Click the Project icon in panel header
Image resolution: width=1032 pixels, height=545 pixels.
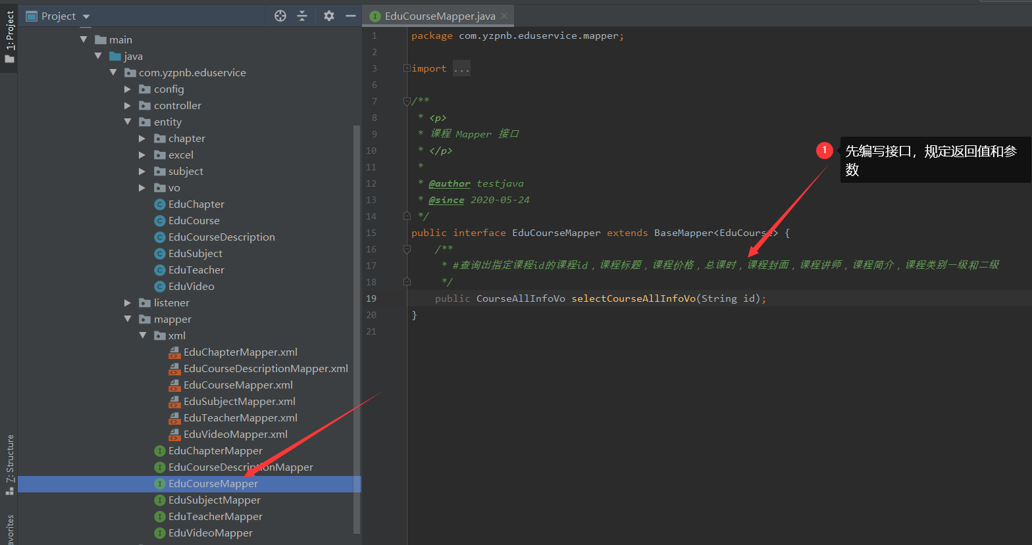coord(31,16)
